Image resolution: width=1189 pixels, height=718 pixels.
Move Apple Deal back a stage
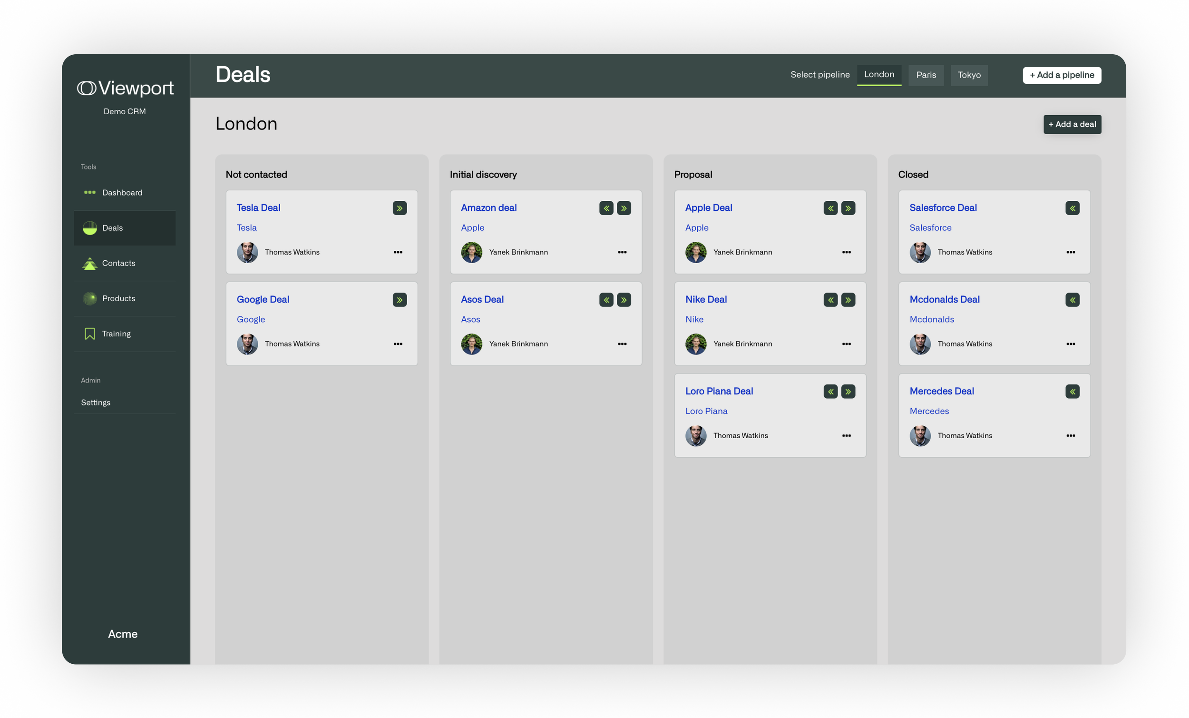pos(830,207)
